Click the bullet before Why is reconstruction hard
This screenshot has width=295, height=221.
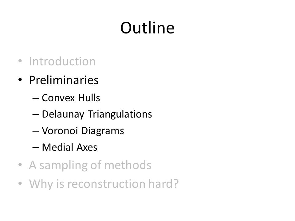pos(20,183)
